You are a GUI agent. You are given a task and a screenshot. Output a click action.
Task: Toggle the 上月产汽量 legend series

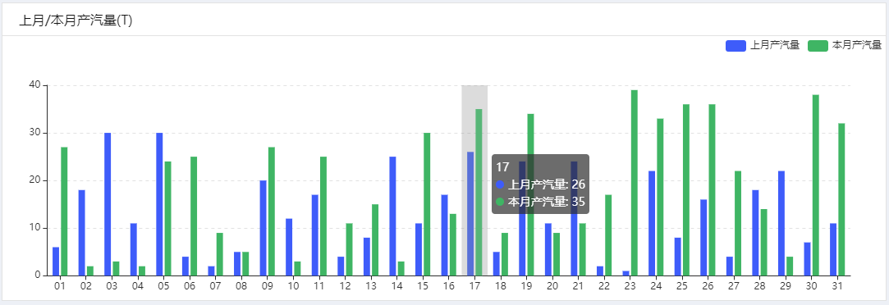coord(762,46)
